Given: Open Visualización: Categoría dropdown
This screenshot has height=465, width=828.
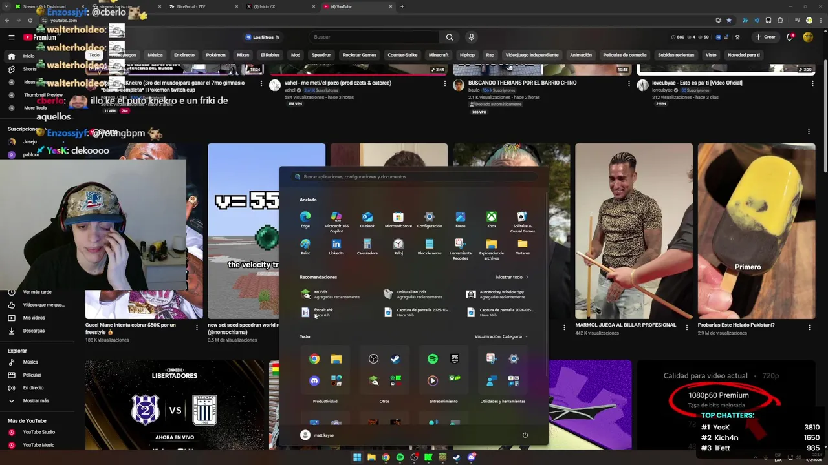Looking at the screenshot, I should [501, 336].
